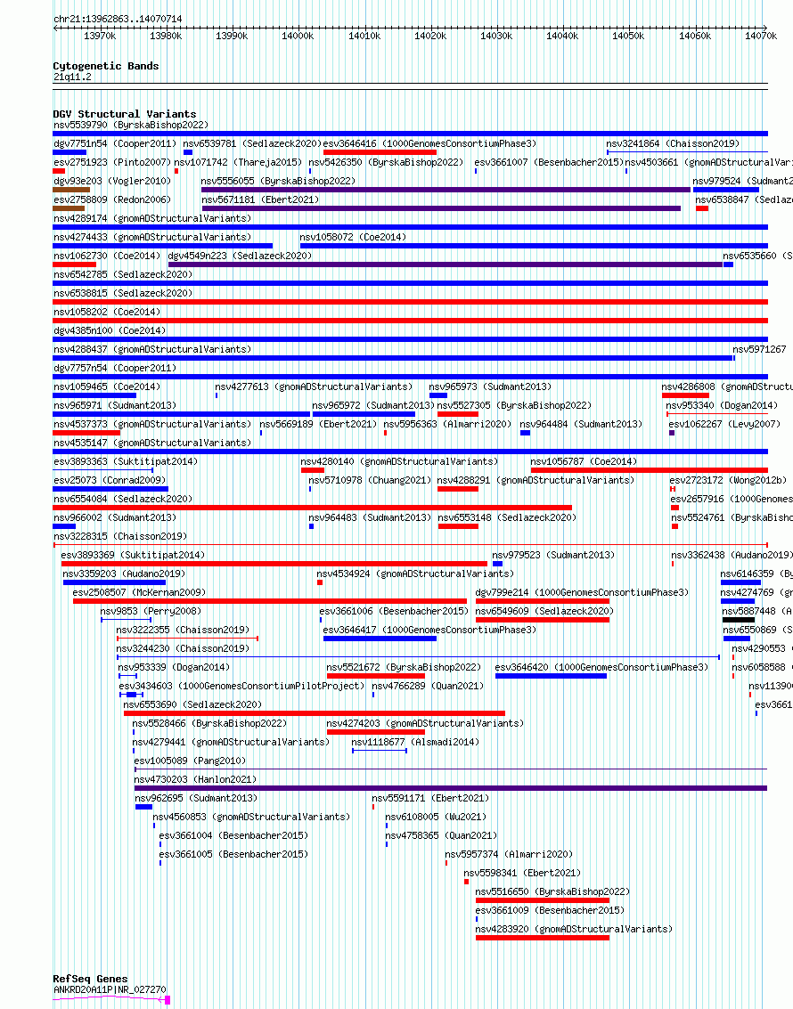Click nsv6542785 (Sedlazeck2020) label
The width and height of the screenshot is (793, 1009).
[123, 274]
